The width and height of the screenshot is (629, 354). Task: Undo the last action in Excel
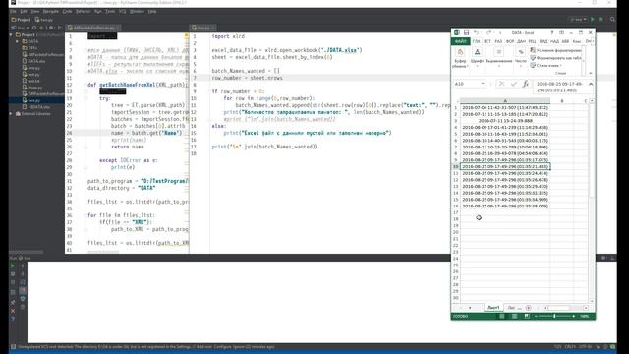coord(476,32)
